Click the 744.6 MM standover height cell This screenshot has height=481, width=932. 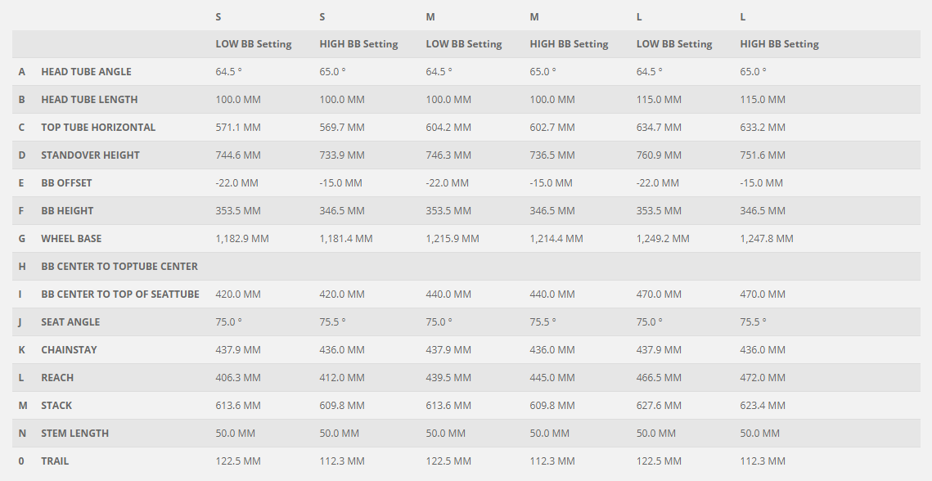click(x=238, y=155)
